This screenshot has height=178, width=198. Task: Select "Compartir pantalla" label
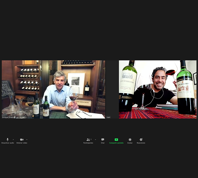click(x=116, y=143)
